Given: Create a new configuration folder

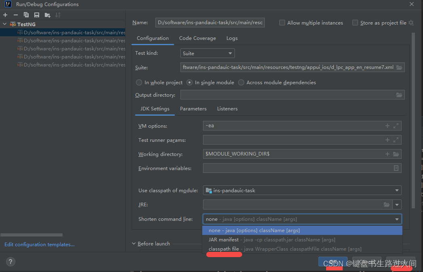Looking at the screenshot, I should point(47,15).
